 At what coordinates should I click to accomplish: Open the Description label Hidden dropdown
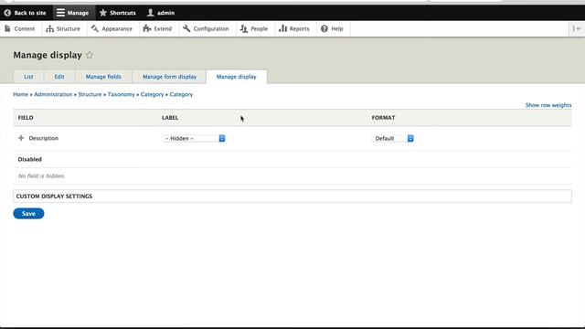pos(194,138)
